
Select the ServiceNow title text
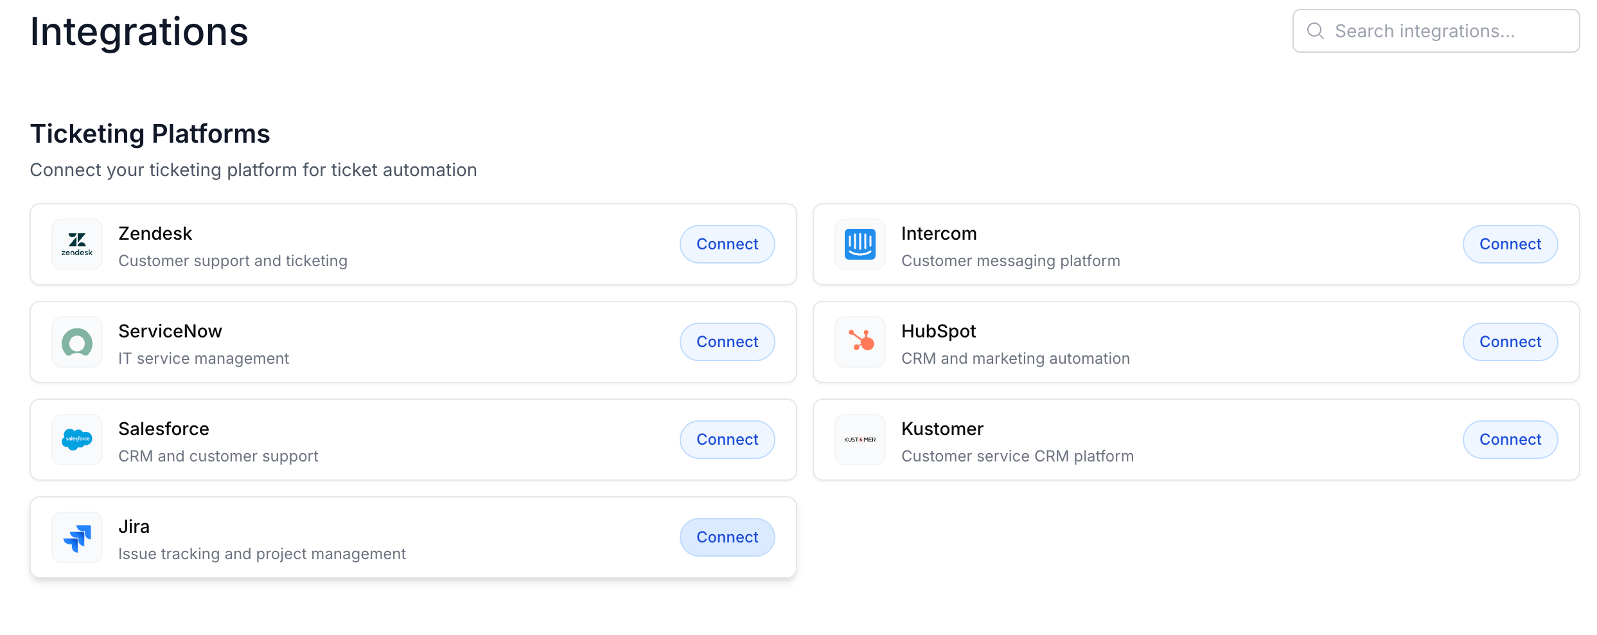tap(170, 331)
